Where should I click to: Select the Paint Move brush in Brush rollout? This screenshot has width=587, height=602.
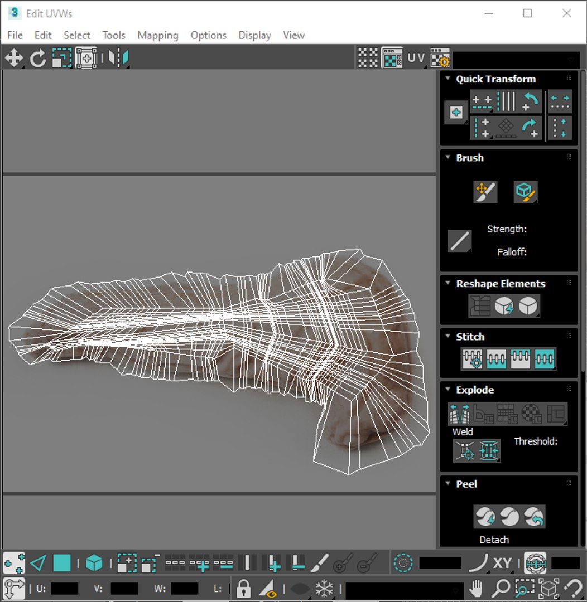[485, 192]
